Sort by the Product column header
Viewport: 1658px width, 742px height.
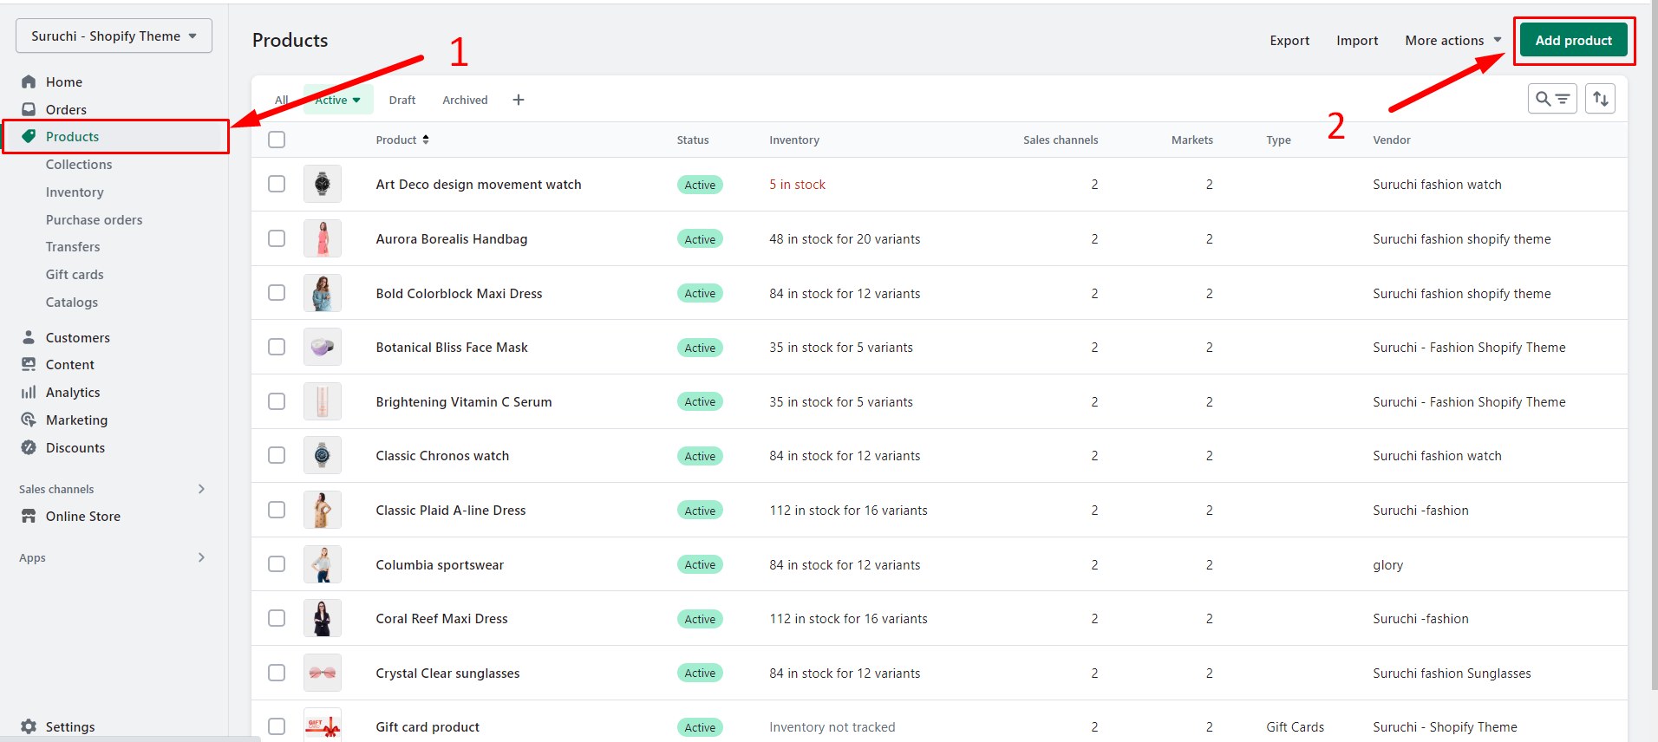point(402,140)
